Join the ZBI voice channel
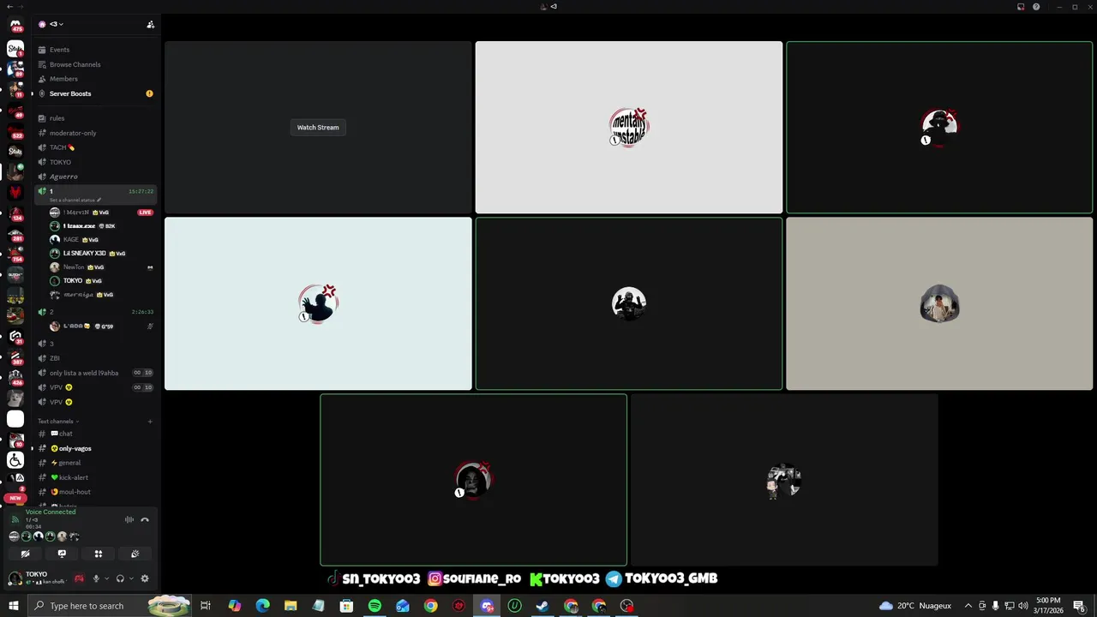Screen dimensions: 1097x617 [95, 358]
